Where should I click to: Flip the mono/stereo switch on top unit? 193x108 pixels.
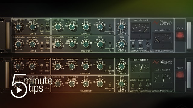140,44
